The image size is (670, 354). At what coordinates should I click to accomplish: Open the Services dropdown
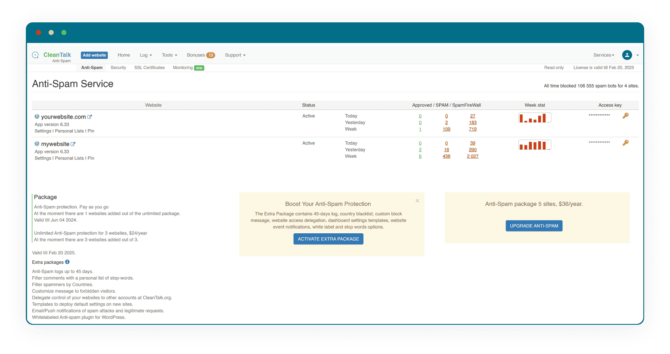(x=604, y=55)
